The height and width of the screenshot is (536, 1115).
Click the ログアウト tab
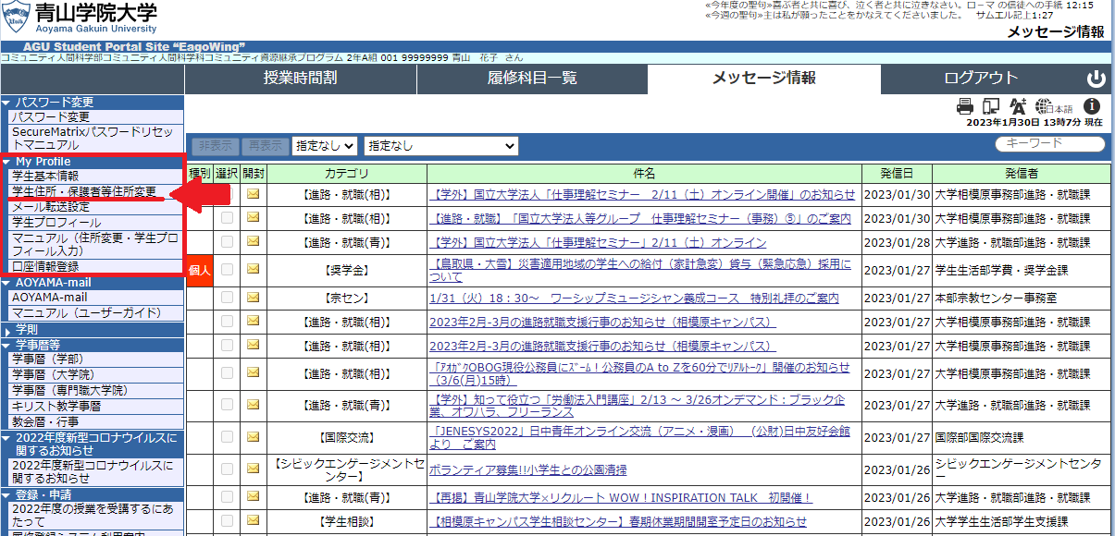pyautogui.click(x=981, y=79)
